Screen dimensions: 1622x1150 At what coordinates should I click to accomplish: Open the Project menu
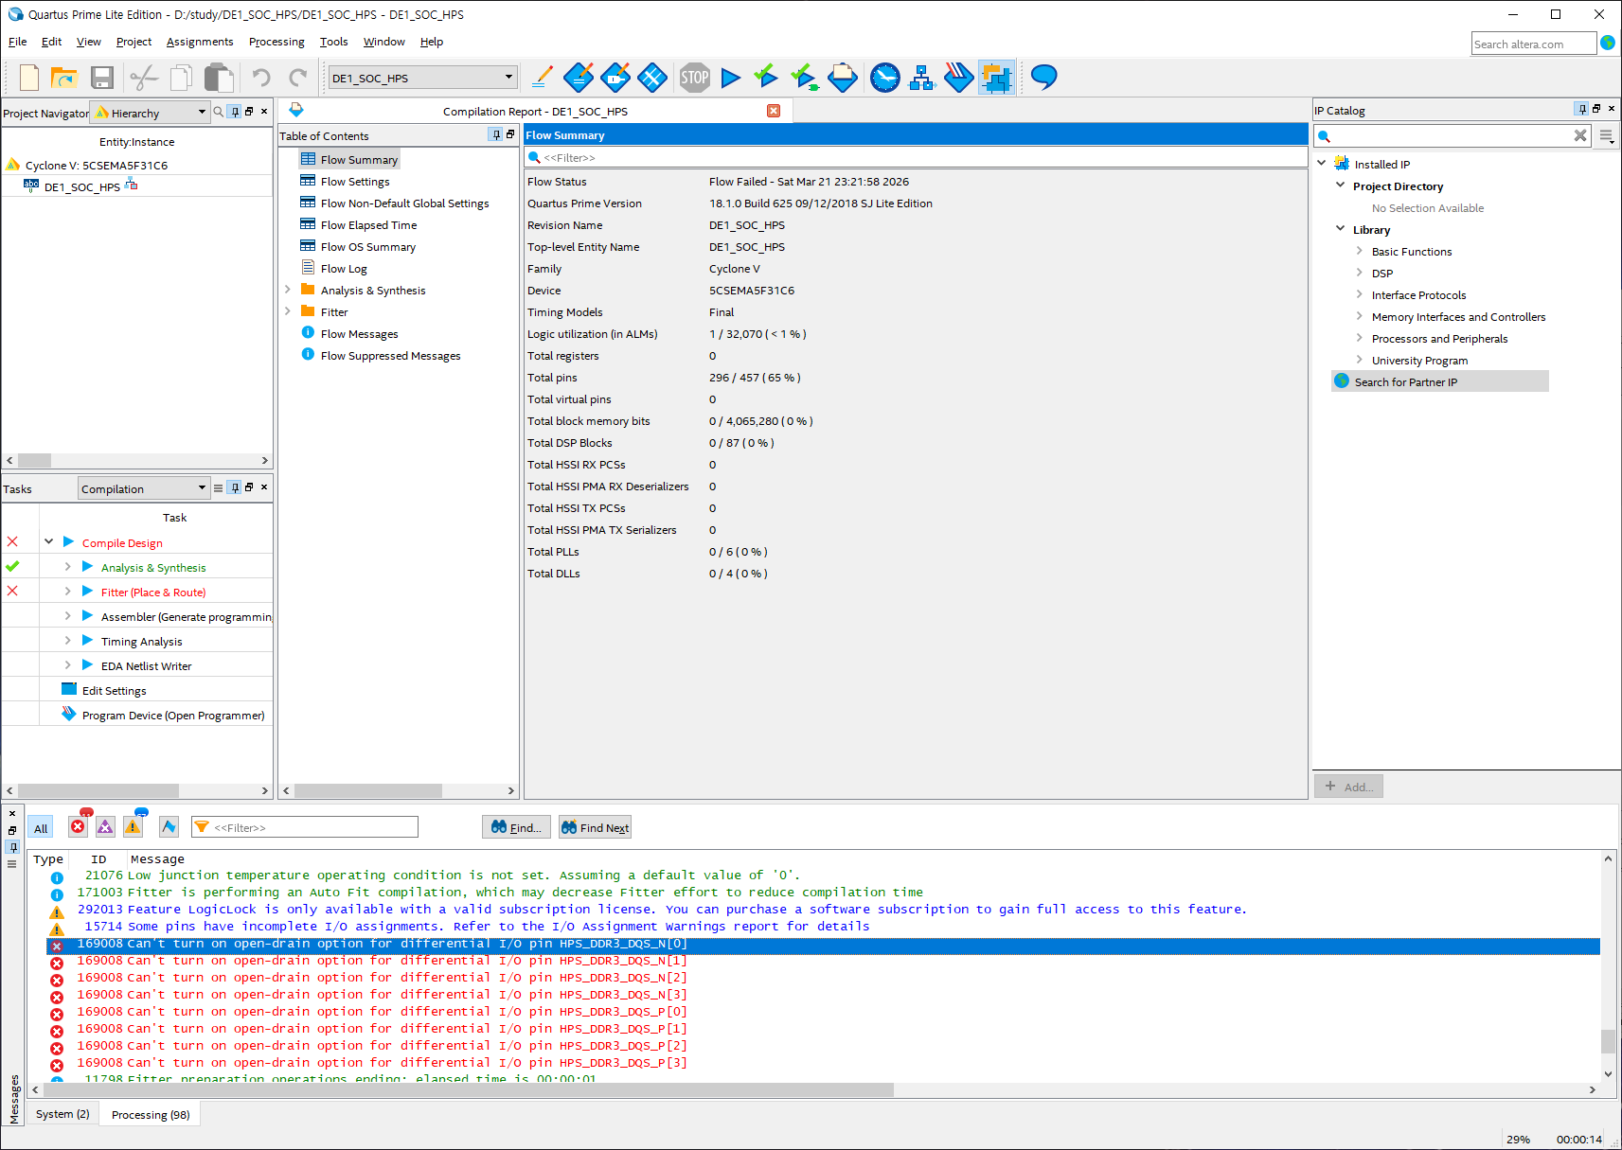click(134, 42)
